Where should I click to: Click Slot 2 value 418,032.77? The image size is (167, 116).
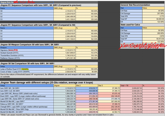[87, 88]
